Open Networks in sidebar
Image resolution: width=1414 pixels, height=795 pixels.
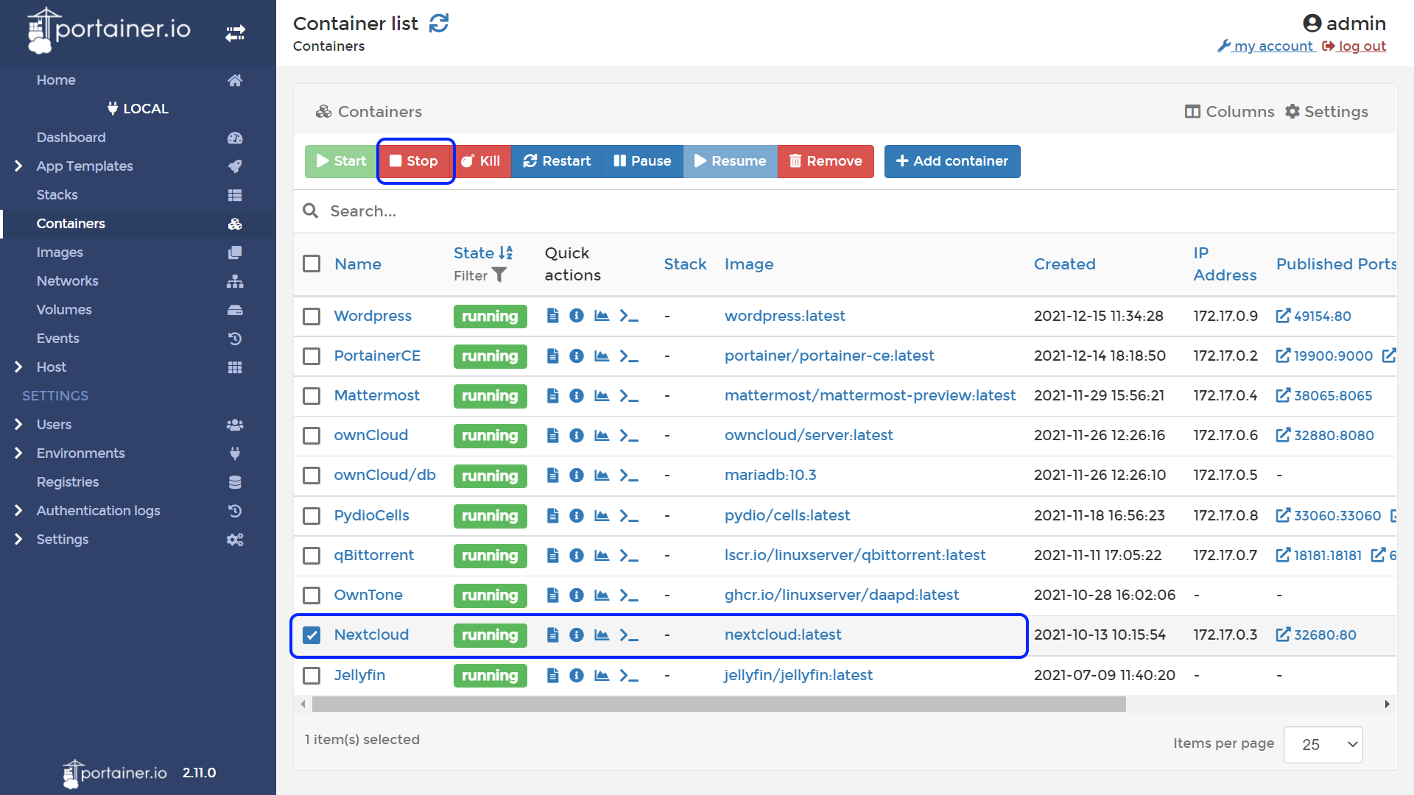(x=68, y=281)
